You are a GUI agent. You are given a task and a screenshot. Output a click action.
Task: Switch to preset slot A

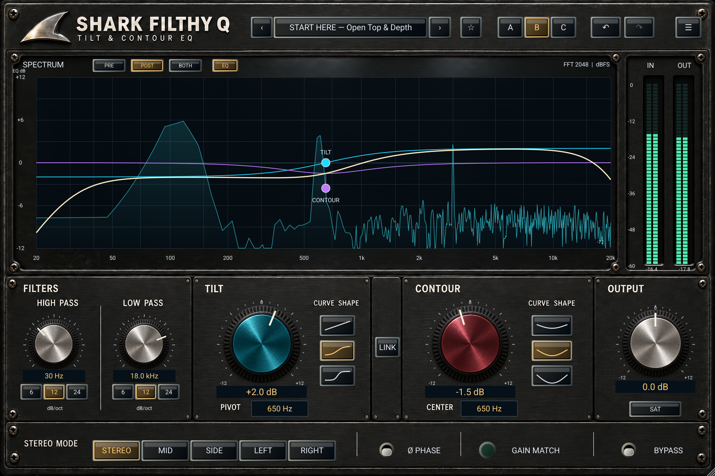pyautogui.click(x=510, y=27)
